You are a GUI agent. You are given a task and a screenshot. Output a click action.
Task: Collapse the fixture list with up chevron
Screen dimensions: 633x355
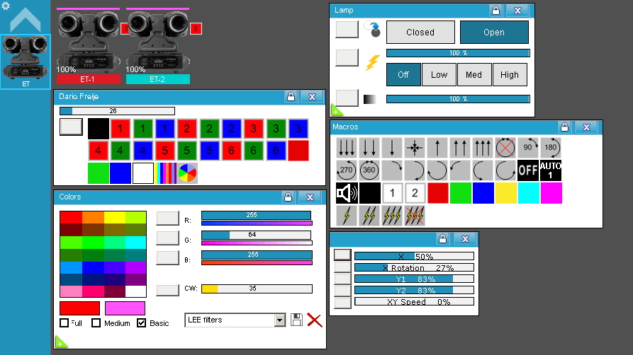25,20
